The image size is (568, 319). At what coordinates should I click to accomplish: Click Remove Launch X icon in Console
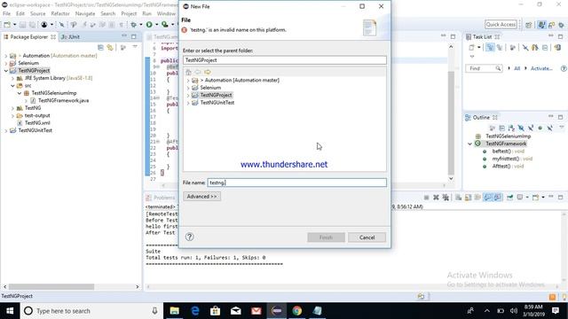pyautogui.click(x=436, y=197)
